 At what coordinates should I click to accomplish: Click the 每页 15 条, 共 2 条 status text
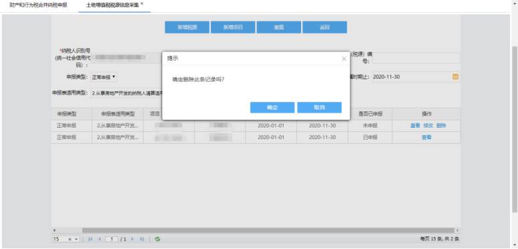(439, 239)
